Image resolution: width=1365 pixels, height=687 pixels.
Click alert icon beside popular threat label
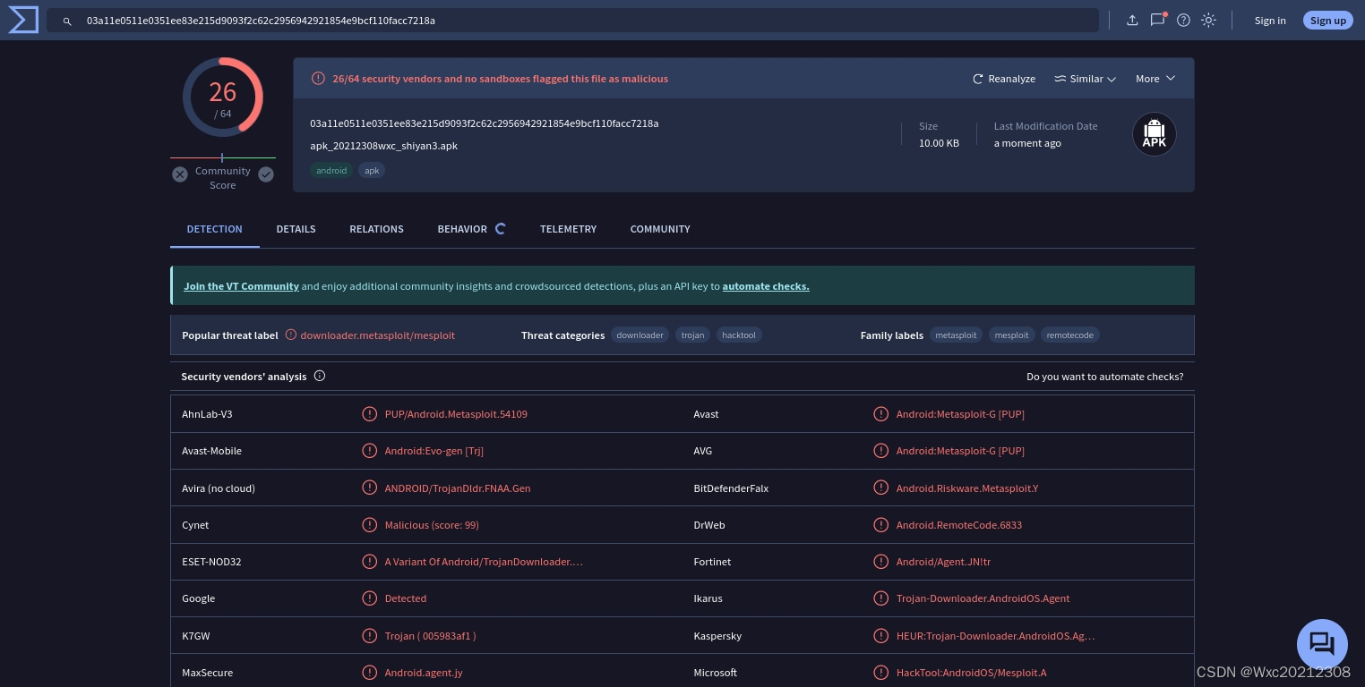(290, 335)
